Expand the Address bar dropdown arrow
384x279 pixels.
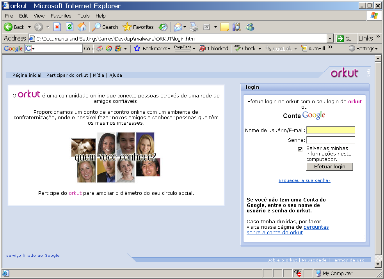[x=330, y=39]
